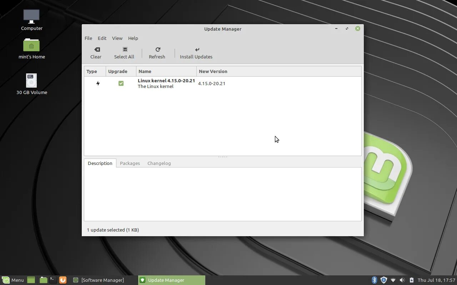This screenshot has width=457, height=285.
Task: Click the update shield tray icon
Action: (384, 280)
